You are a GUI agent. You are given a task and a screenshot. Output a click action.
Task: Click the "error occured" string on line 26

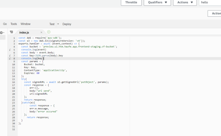click(47, 112)
